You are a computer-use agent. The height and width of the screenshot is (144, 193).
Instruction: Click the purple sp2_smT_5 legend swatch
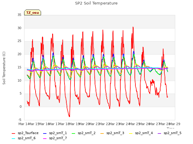pos(160,133)
